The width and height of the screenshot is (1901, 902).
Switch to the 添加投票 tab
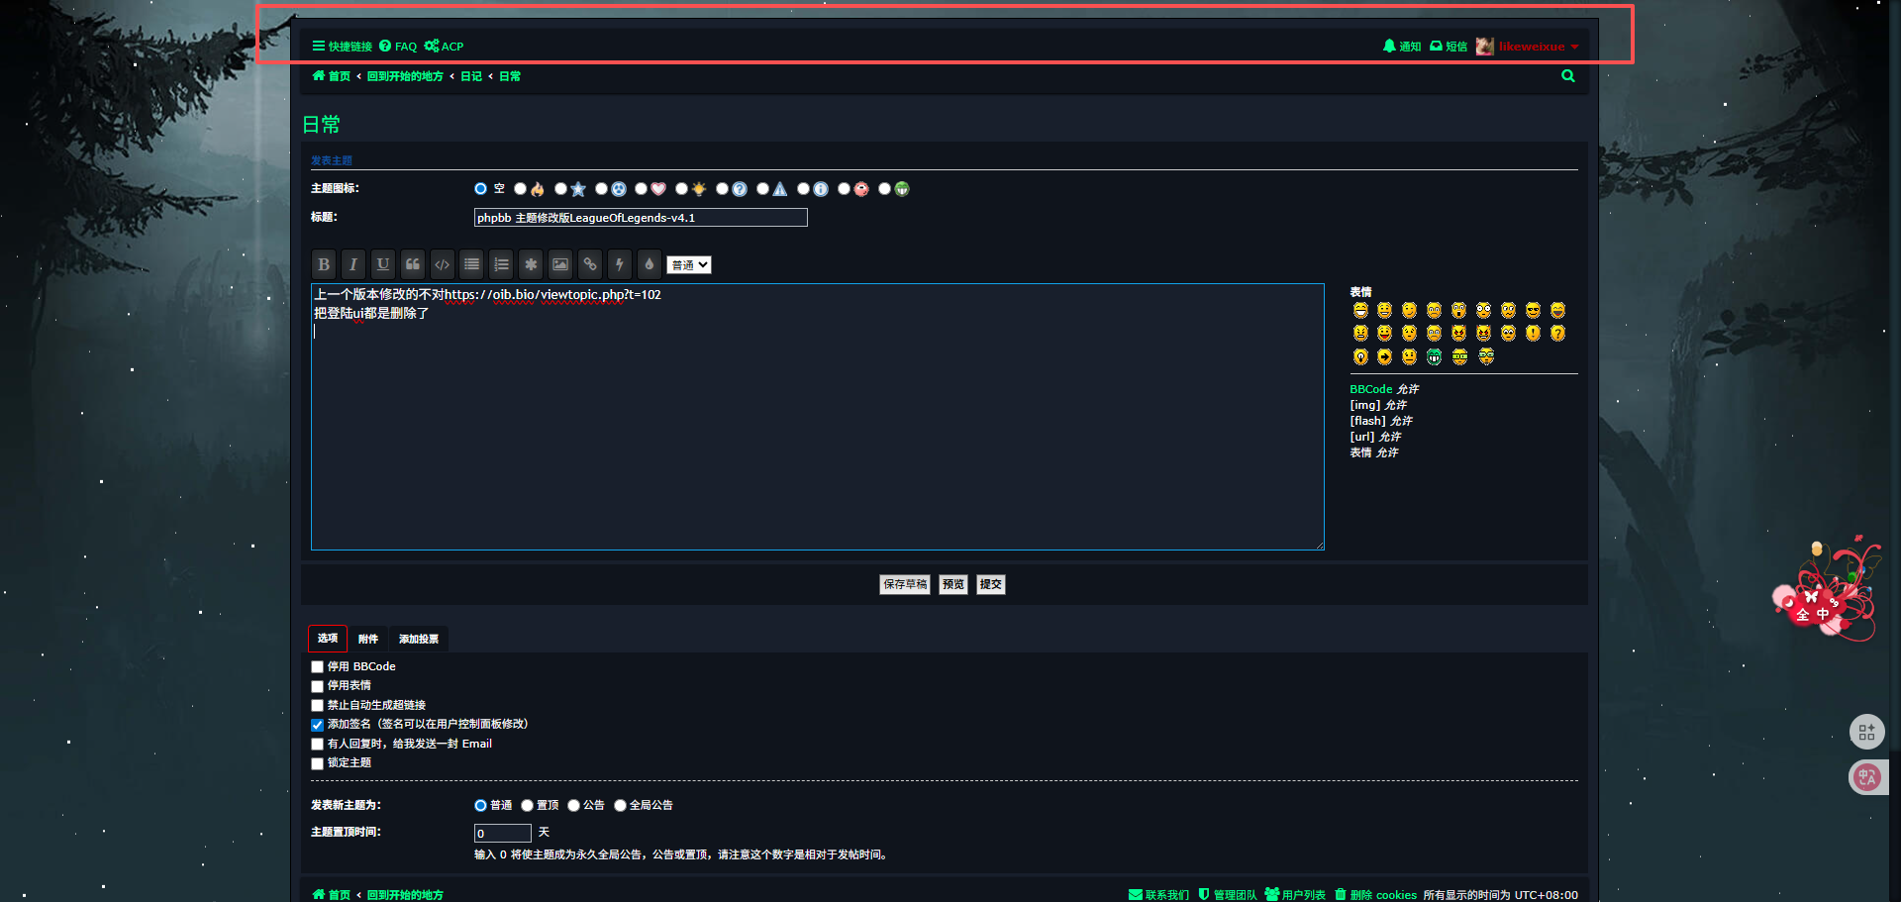pyautogui.click(x=419, y=639)
